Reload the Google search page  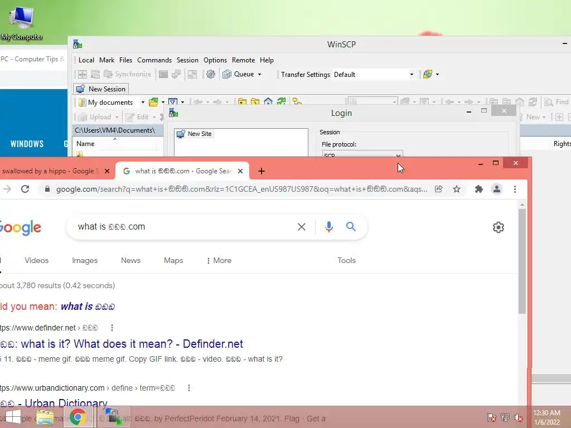(x=25, y=189)
